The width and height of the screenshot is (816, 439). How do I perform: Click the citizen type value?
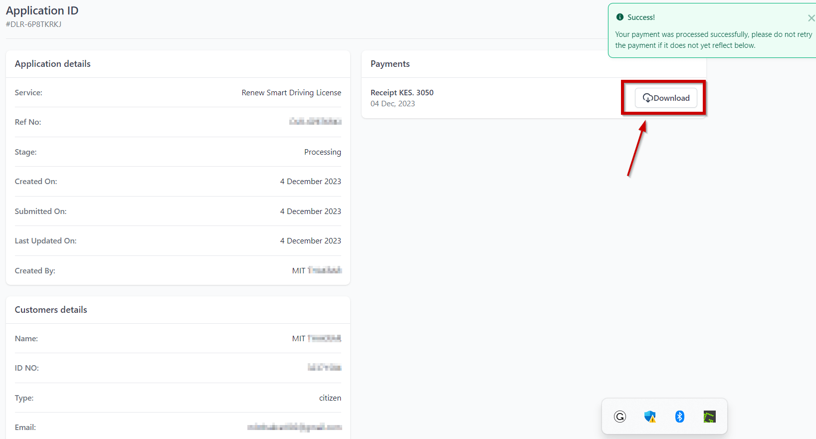pyautogui.click(x=330, y=398)
